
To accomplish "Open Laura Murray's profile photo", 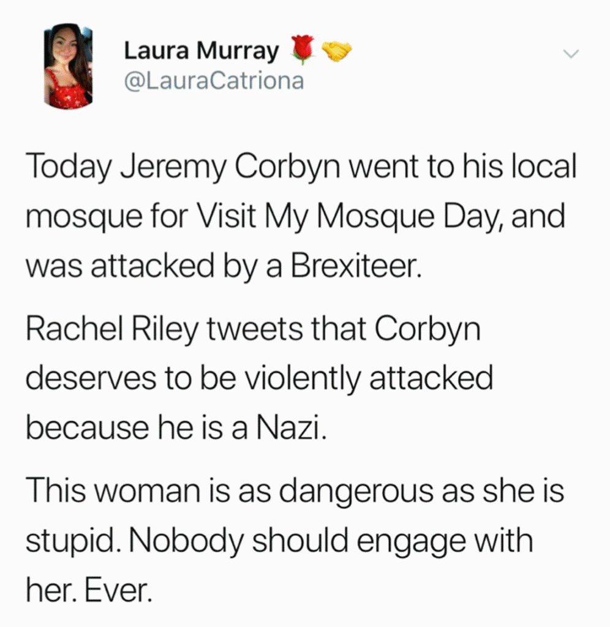I will (68, 66).
